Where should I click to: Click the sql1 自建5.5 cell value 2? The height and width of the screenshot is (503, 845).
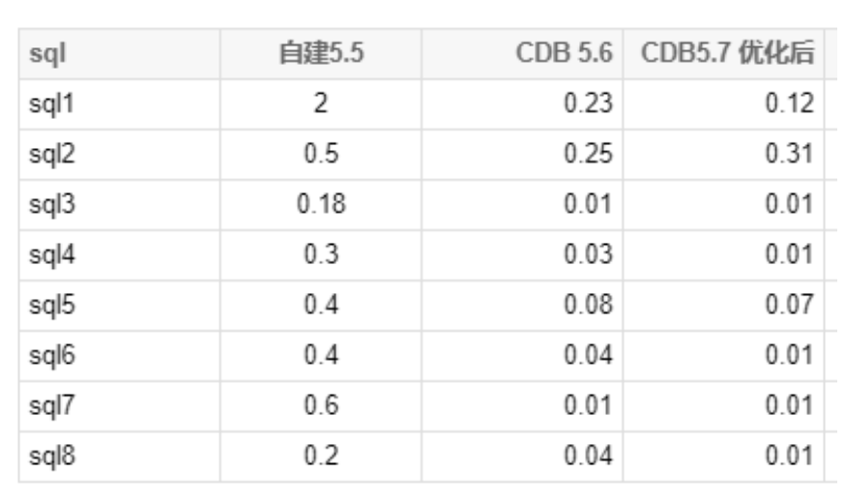(321, 104)
